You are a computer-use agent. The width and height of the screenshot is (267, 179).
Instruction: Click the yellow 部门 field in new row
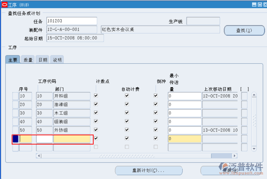tap(72, 139)
